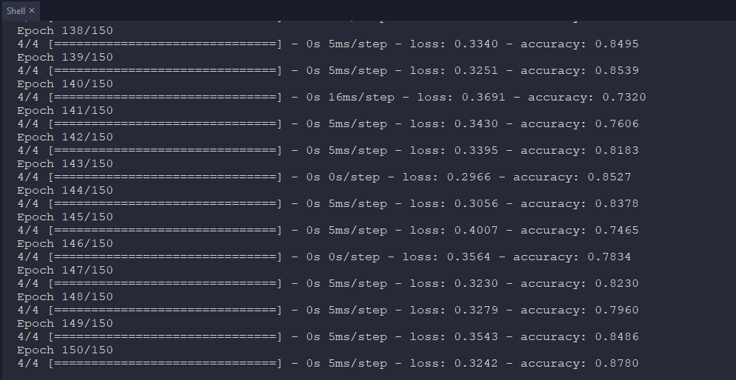Select the Shell tab
The width and height of the screenshot is (736, 380).
pyautogui.click(x=21, y=10)
